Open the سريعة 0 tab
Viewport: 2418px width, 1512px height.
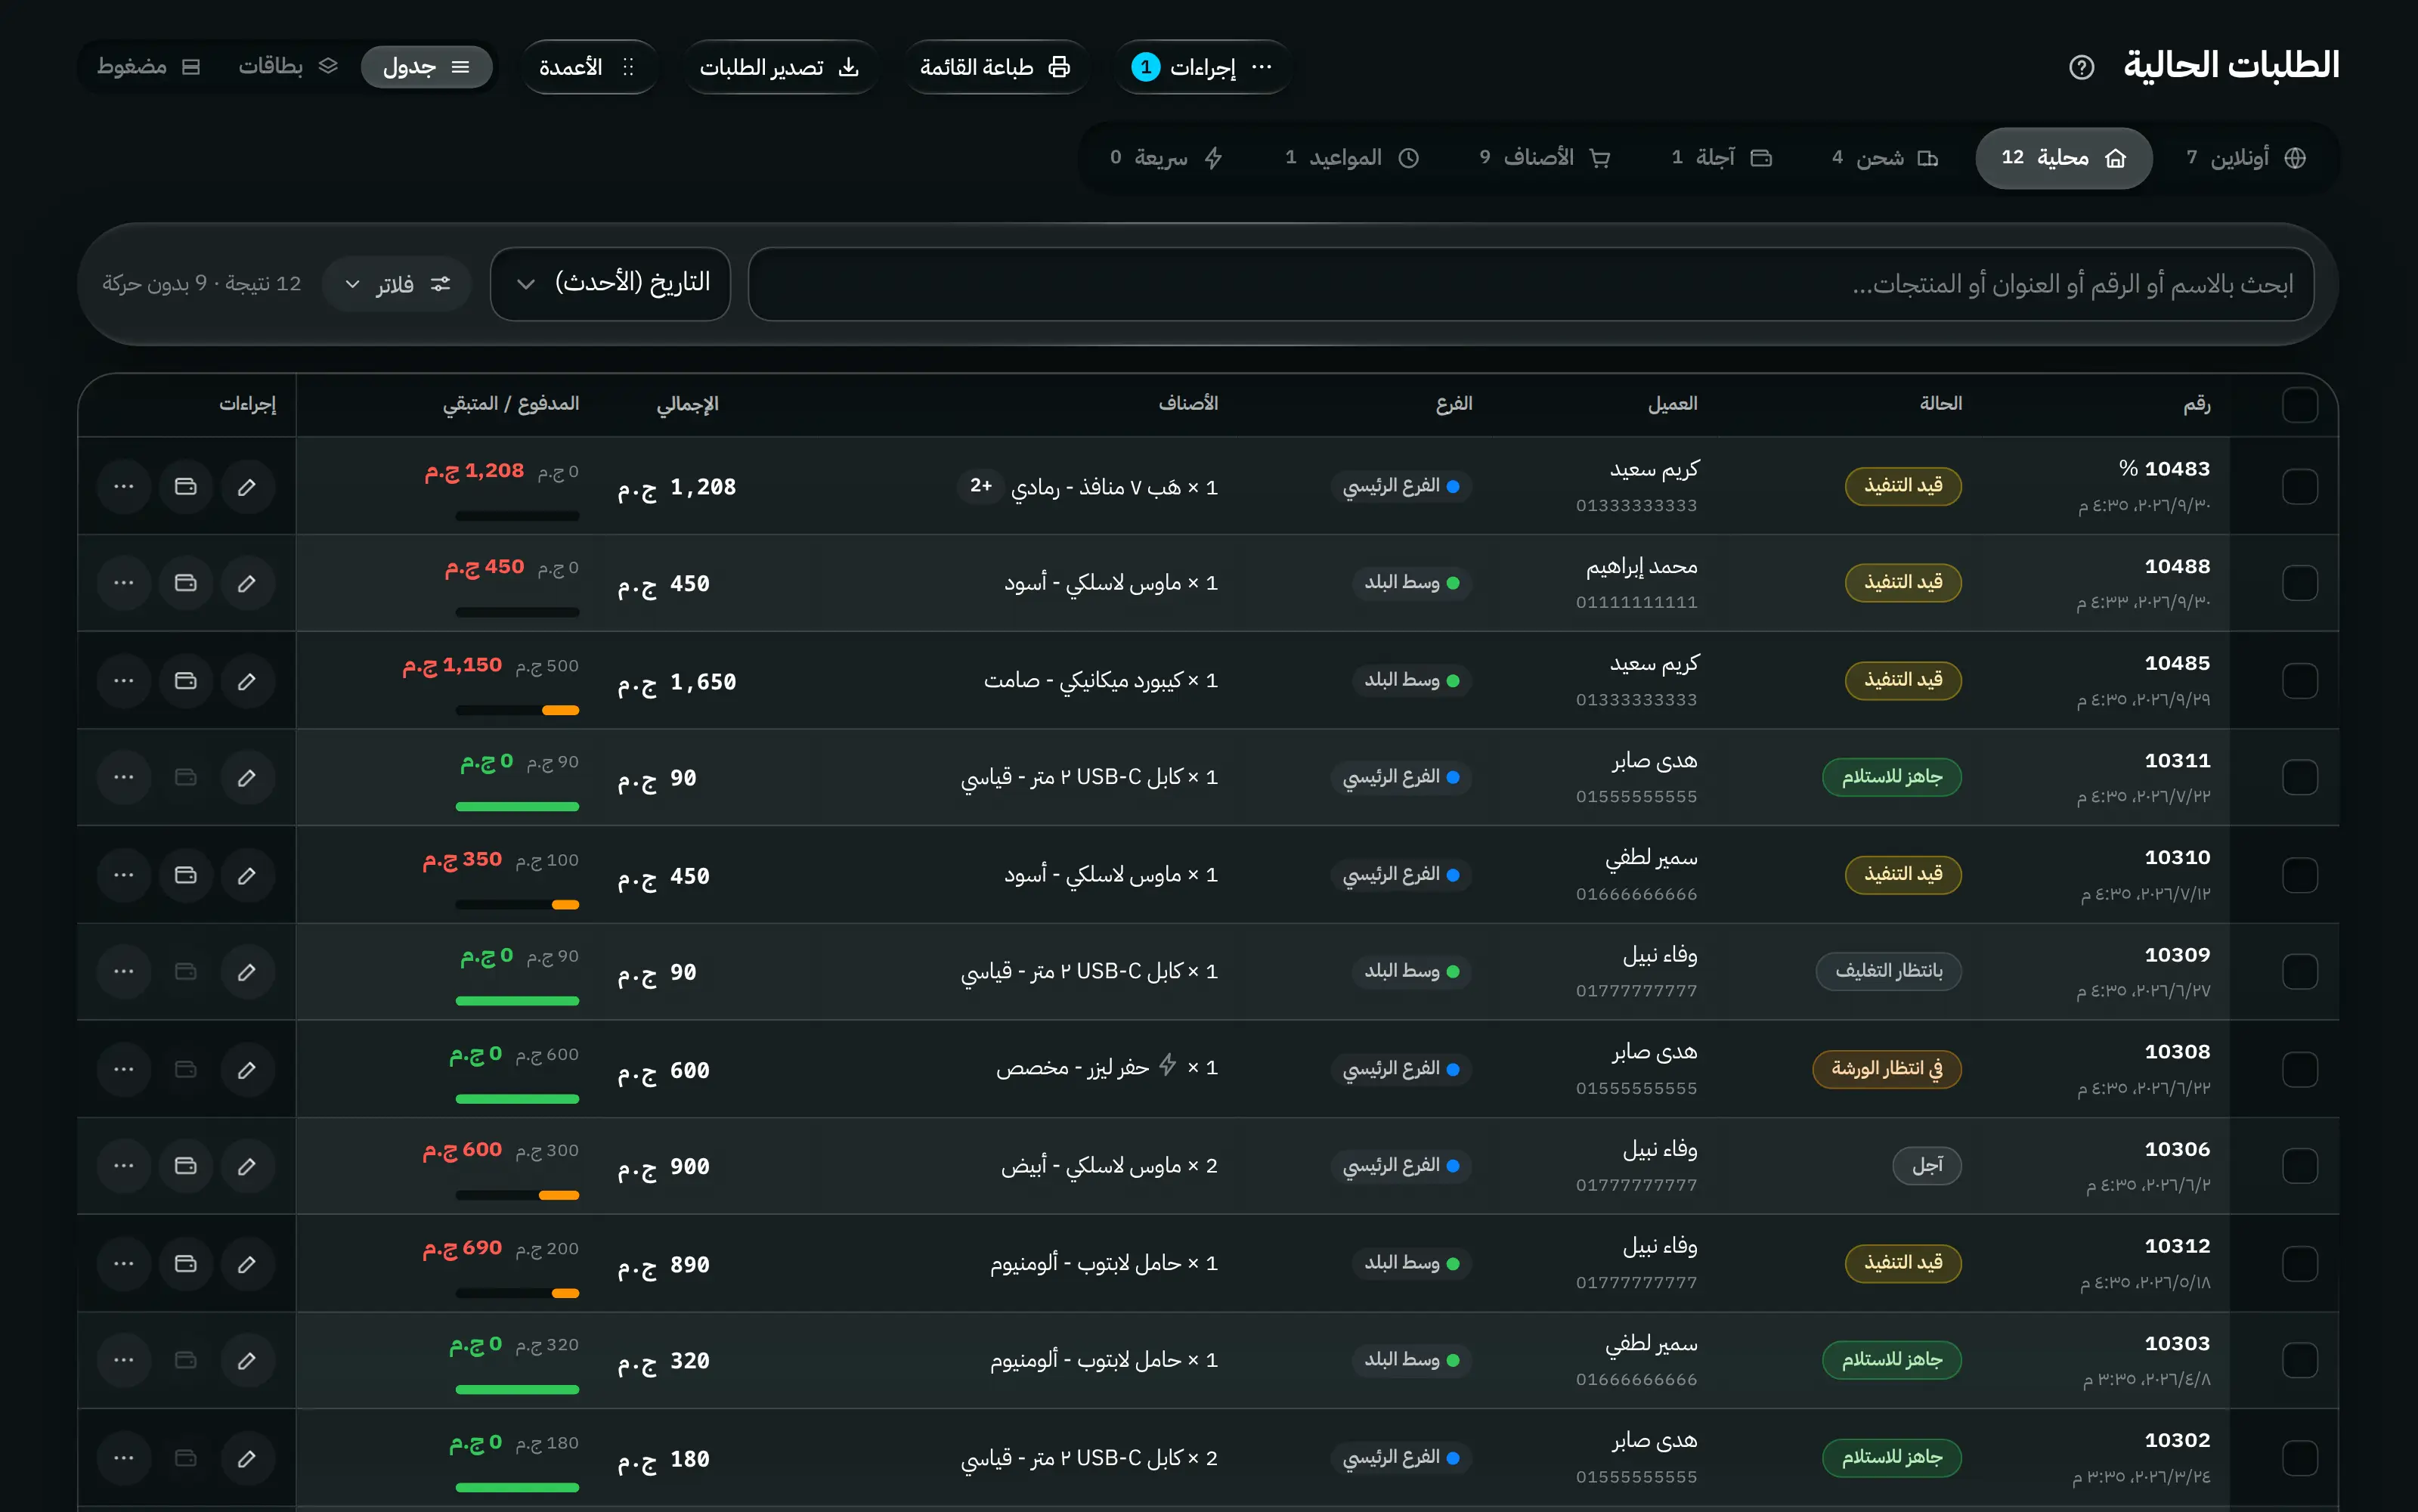(1166, 158)
